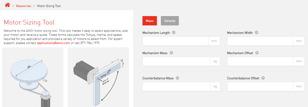The height and width of the screenshot is (107, 308).
Task: Go to the home page icon
Action: tap(7, 5)
